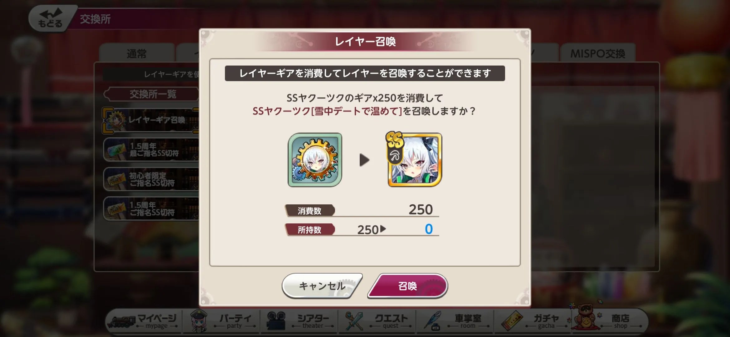Confirm summon with the 召喚 button
Viewport: 730px width, 337px height.
pyautogui.click(x=408, y=286)
